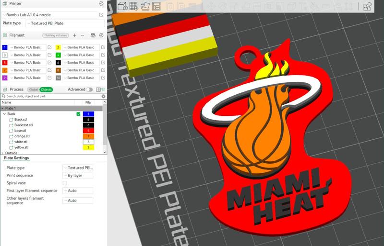Change yellow.stl filament color cell 2

(88, 147)
